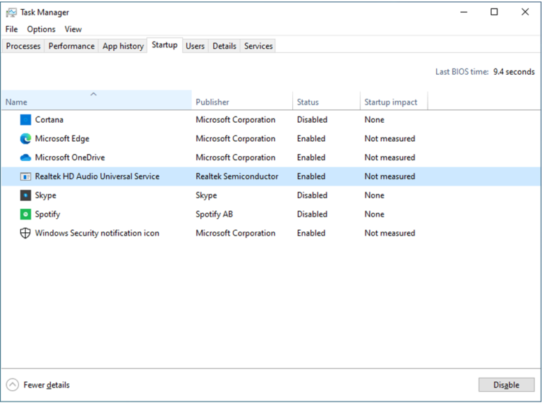Collapse view with Fewer details arrow
Screen dimensions: 542x403
13,385
